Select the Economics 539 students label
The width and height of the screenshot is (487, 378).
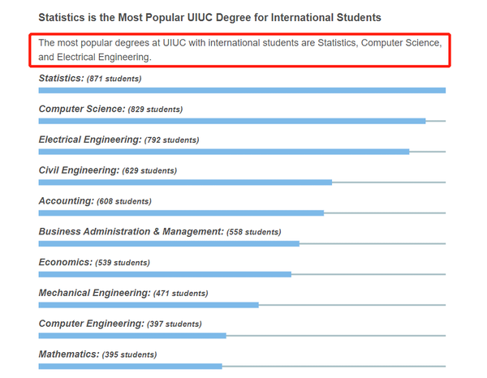tap(94, 262)
